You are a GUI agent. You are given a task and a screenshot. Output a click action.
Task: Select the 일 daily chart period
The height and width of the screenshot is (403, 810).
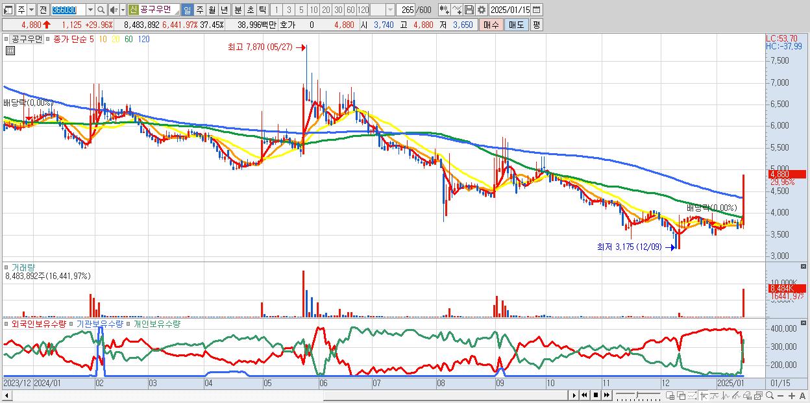187,10
